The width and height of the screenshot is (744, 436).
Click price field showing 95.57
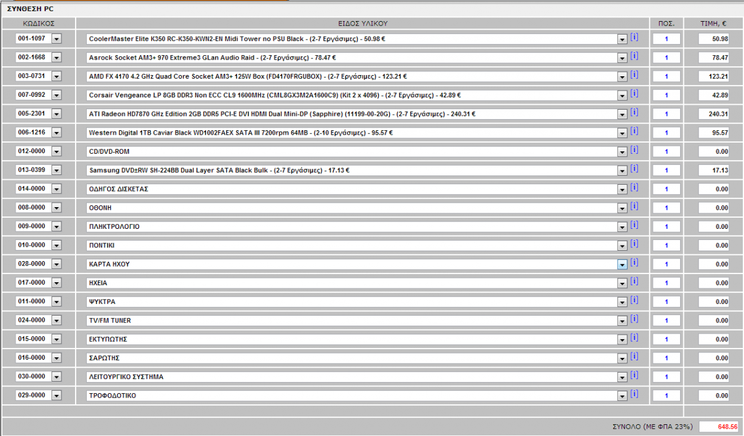(714, 133)
